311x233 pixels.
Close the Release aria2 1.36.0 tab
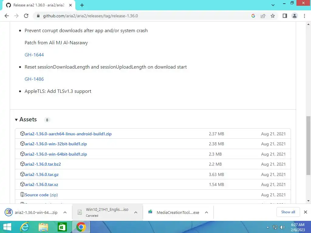pos(70,5)
